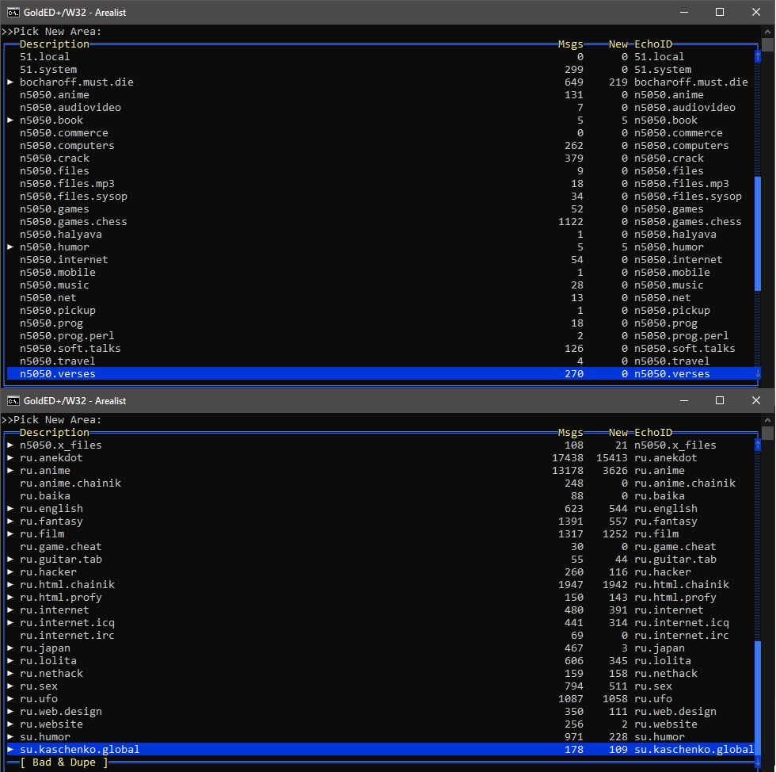This screenshot has height=772, width=776.
Task: Select the n5050.verses area row
Action: point(381,373)
